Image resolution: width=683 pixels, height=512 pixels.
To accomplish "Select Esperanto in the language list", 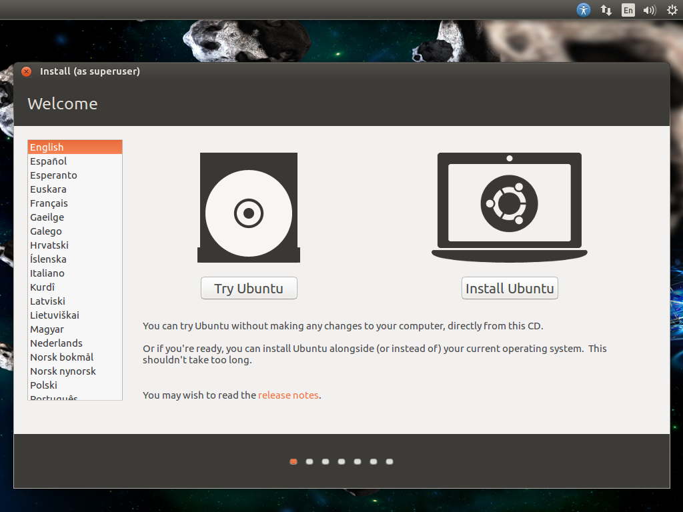I will click(x=75, y=175).
